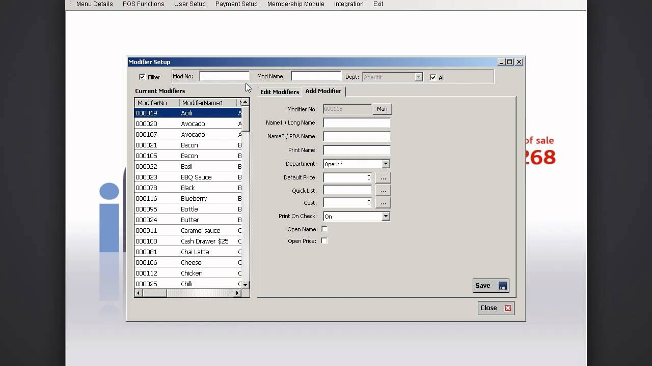Click the Exit menu item

point(378,4)
